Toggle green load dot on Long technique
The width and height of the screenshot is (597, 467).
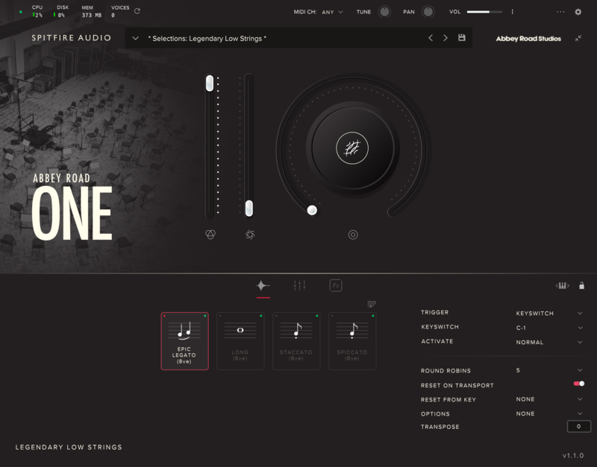260,316
